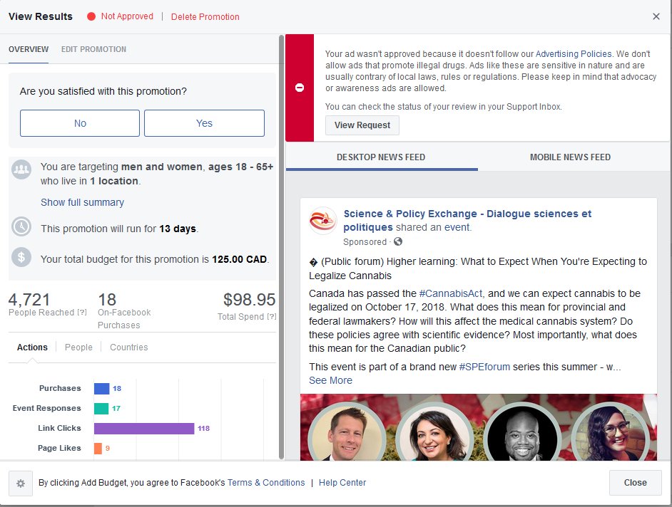Click Delete Promotion link

point(205,16)
